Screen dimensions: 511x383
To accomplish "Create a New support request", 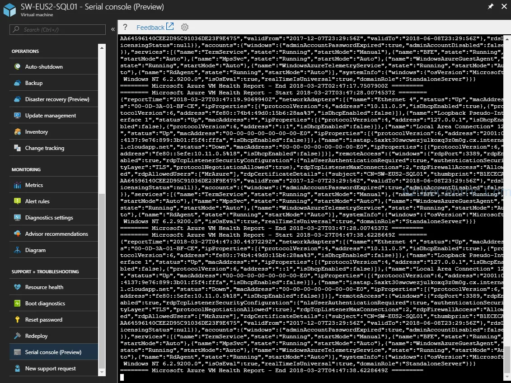I will point(54,369).
